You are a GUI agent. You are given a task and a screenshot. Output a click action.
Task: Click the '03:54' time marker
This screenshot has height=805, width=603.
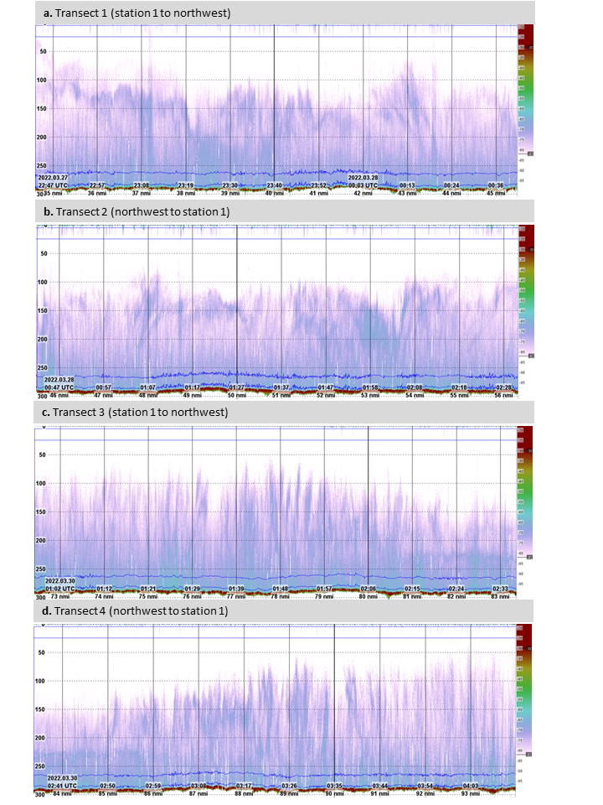pyautogui.click(x=425, y=786)
